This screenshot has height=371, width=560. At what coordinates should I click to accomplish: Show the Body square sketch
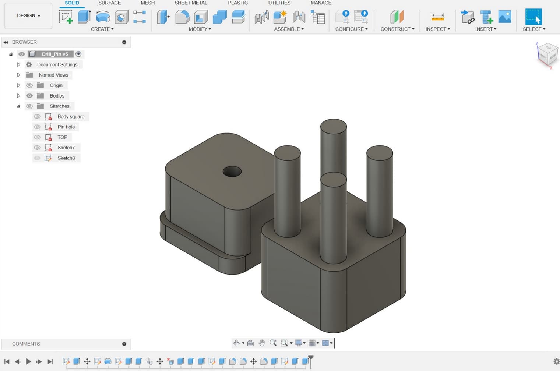[37, 116]
